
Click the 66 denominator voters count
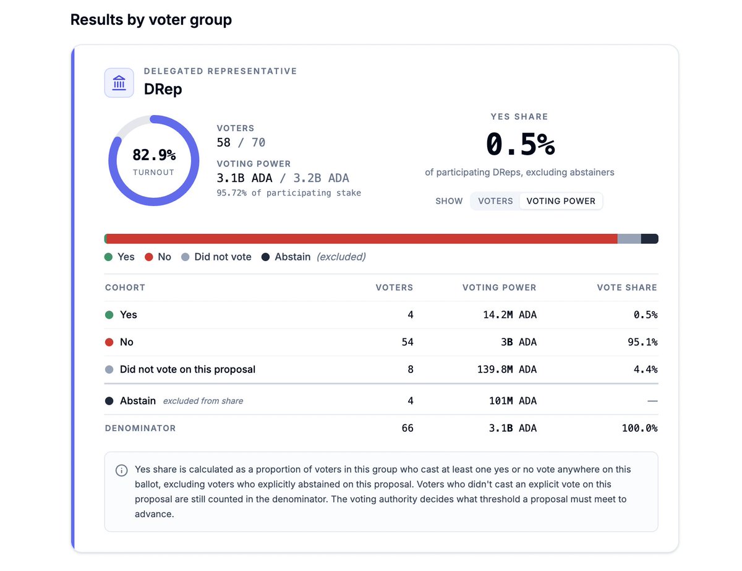click(407, 428)
